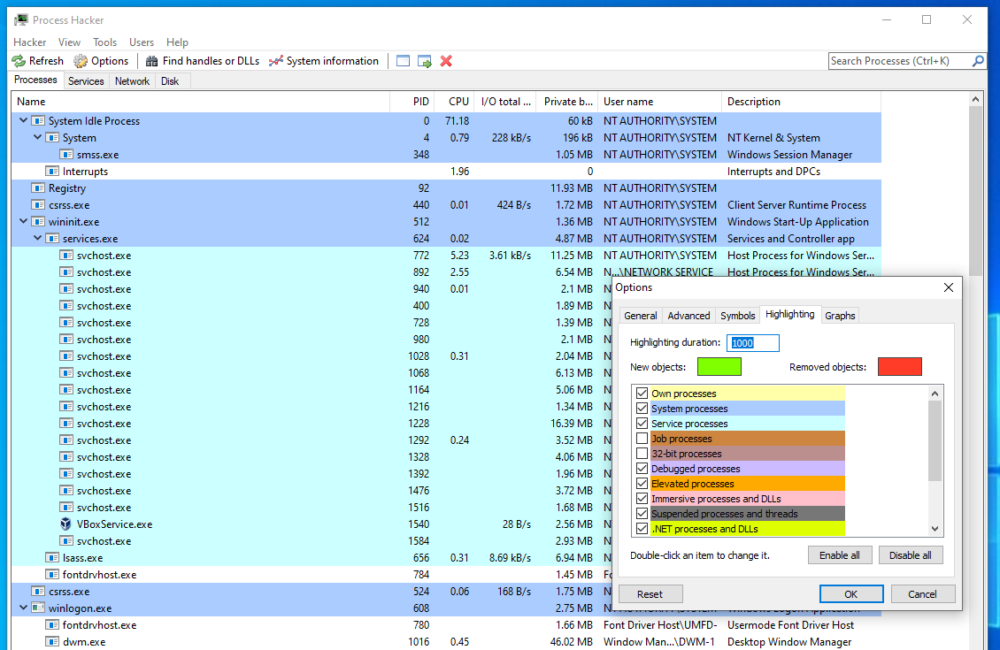Sort by the CPU column header
Image resolution: width=1000 pixels, height=650 pixels.
pyautogui.click(x=453, y=102)
